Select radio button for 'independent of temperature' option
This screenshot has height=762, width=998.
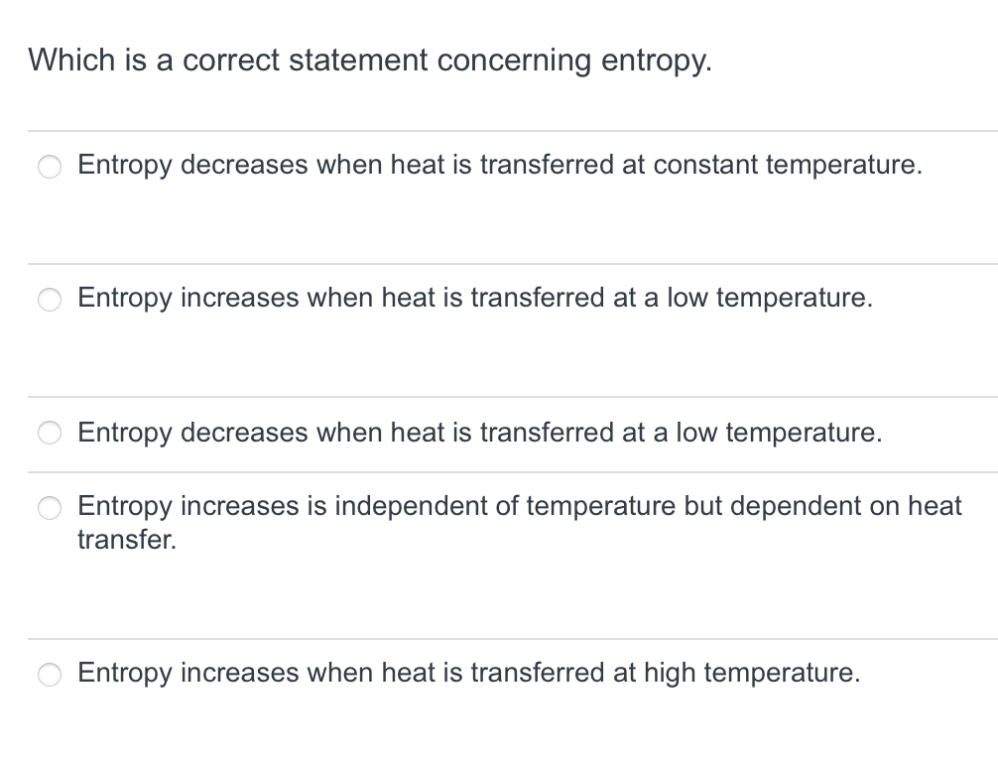(x=50, y=508)
